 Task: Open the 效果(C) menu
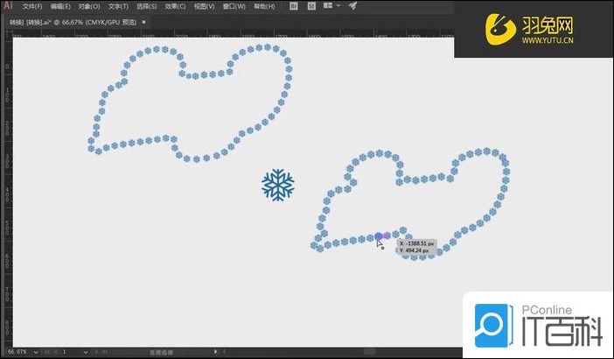(175, 7)
